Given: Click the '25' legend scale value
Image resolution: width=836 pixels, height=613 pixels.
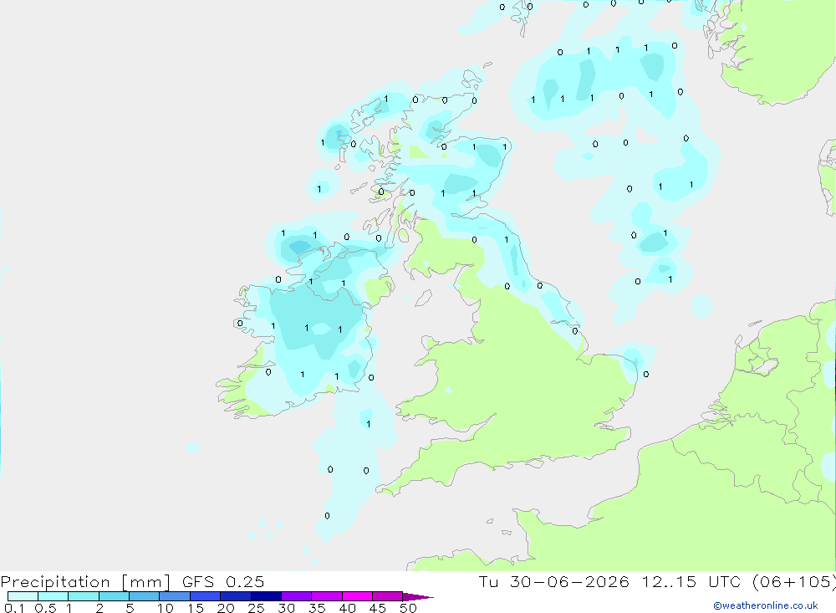Looking at the screenshot, I should tap(257, 608).
